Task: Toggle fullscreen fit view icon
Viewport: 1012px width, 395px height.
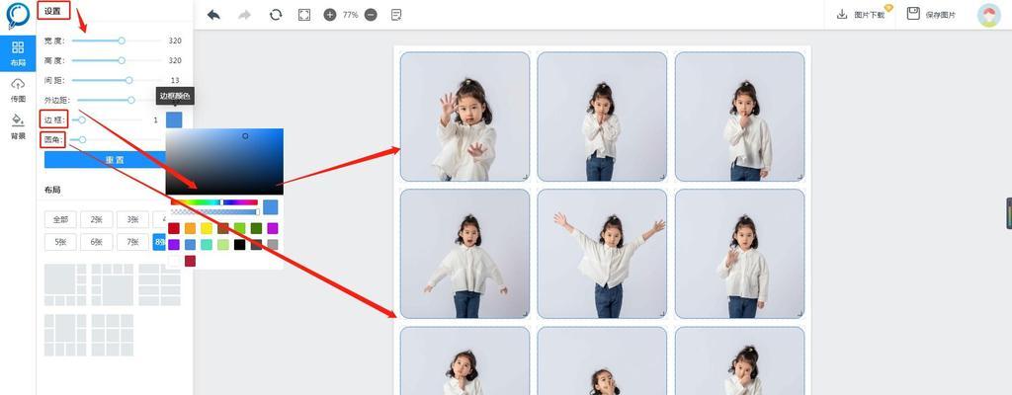Action: point(304,14)
